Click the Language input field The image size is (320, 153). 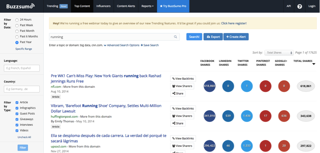coord(22,68)
